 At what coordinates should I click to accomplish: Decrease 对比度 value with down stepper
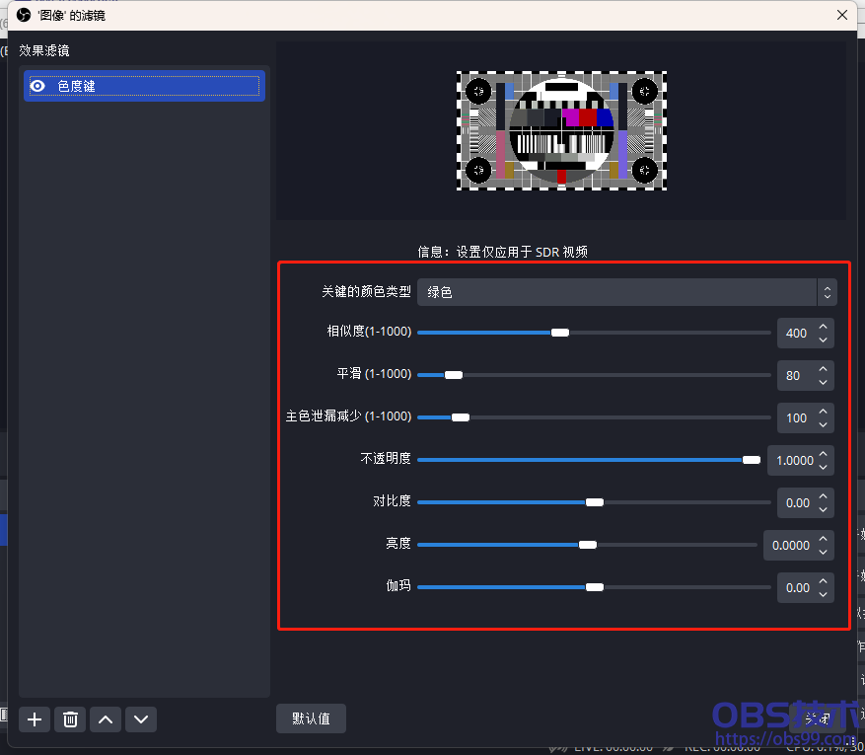[x=823, y=510]
